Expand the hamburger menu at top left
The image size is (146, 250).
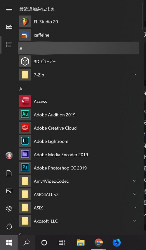(x=9, y=9)
